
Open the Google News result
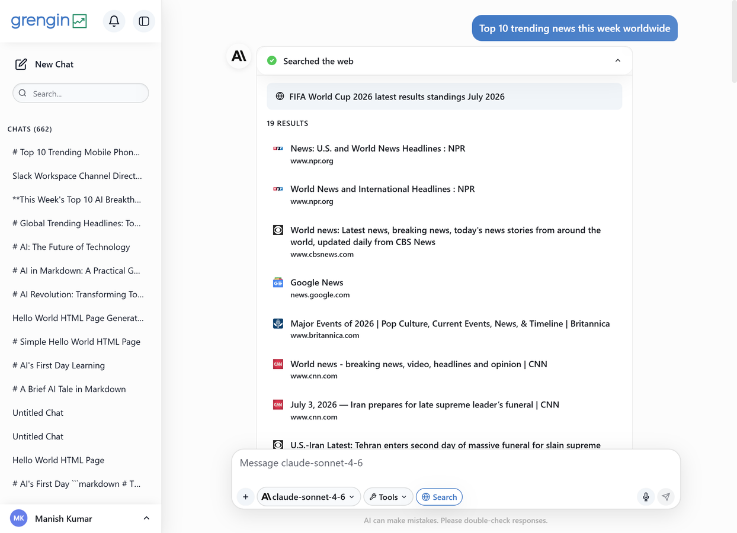tap(316, 282)
